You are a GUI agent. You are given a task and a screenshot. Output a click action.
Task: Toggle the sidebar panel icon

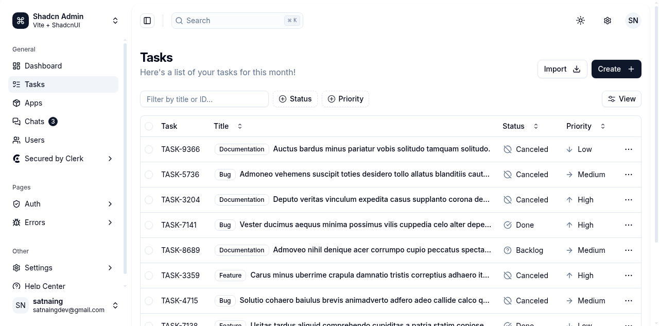(x=147, y=21)
